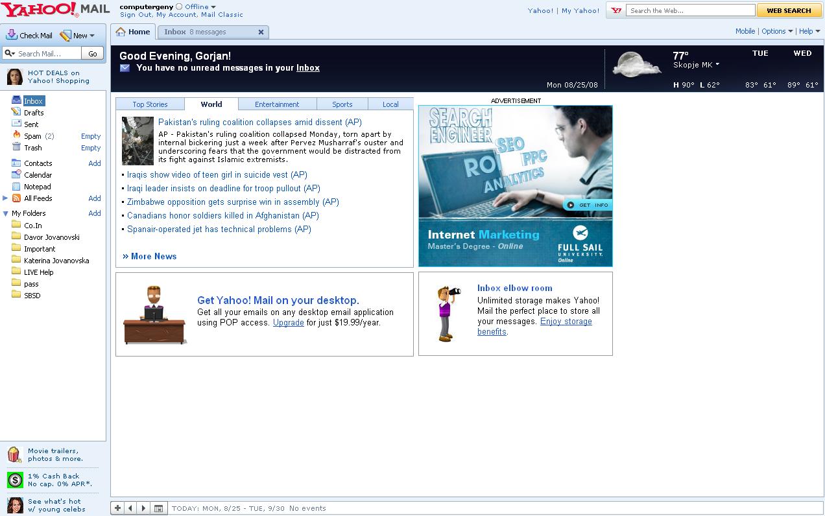This screenshot has width=825, height=516.
Task: Click in the Search the Web field
Action: [x=691, y=10]
